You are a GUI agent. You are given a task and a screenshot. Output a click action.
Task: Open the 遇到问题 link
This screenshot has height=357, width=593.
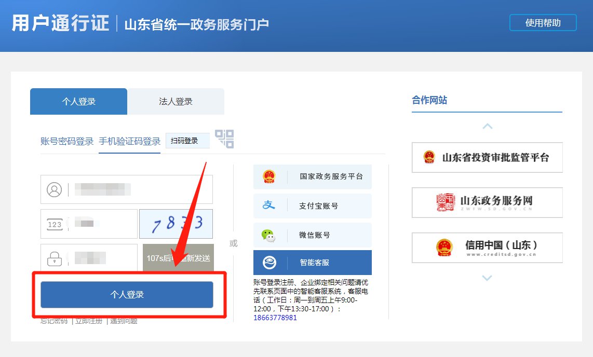(124, 321)
